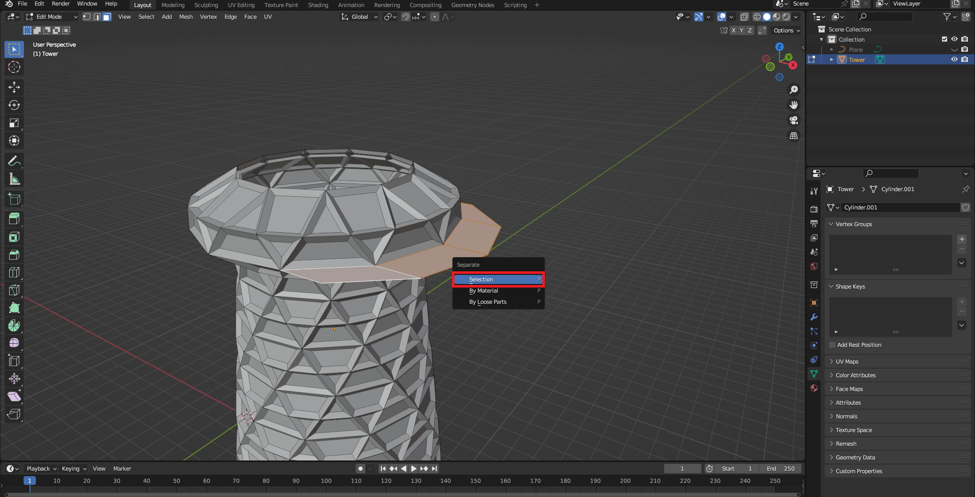Select the Shrink/Fatten tool
Image resolution: width=975 pixels, height=497 pixels.
(14, 379)
